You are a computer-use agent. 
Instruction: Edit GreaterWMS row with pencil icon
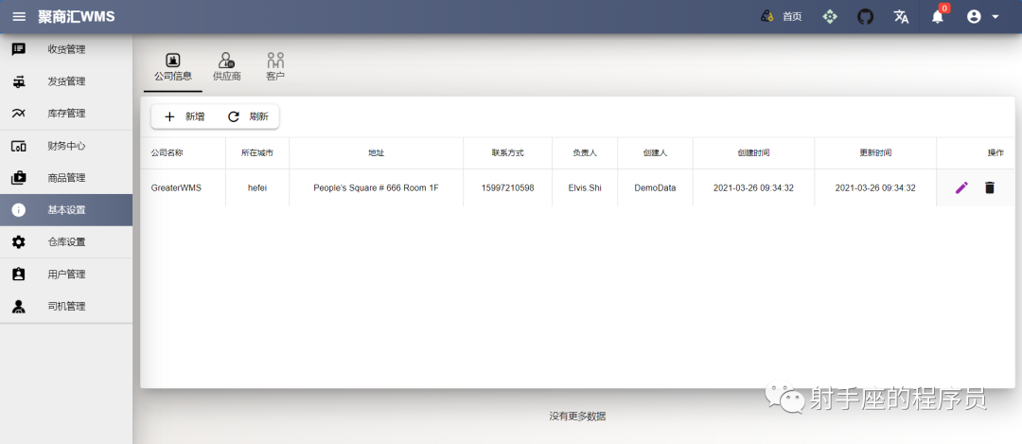[961, 187]
